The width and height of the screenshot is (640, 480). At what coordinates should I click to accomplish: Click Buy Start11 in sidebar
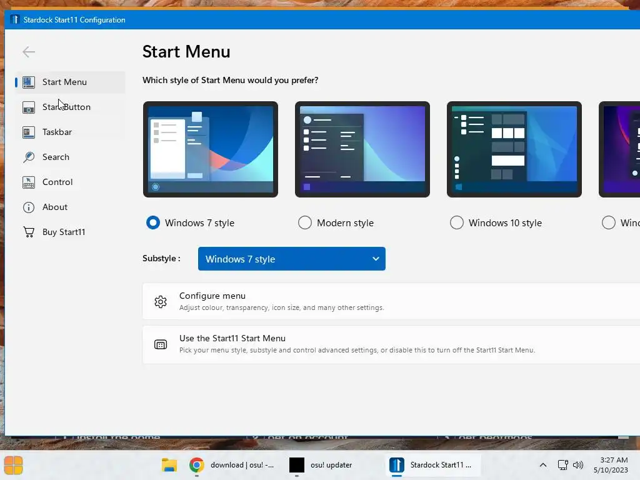(x=70, y=232)
